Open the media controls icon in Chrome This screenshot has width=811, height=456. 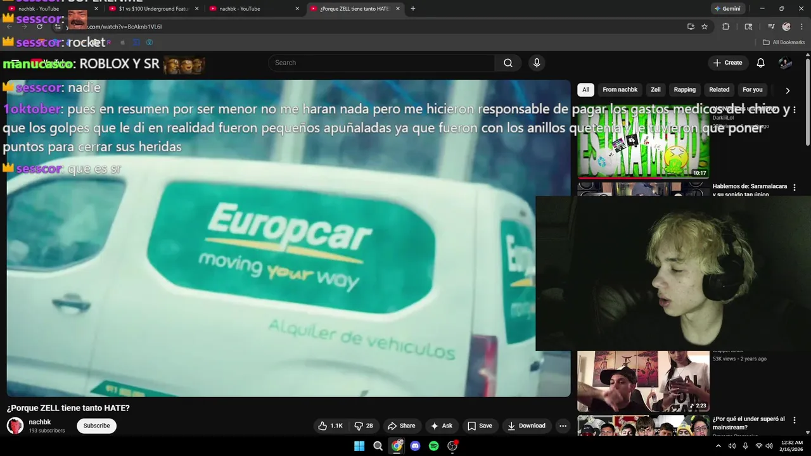[x=771, y=27]
